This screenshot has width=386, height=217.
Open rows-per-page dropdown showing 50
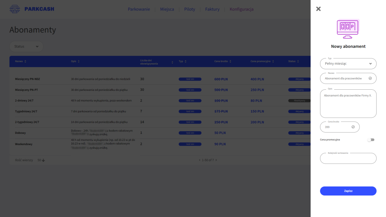(x=41, y=160)
